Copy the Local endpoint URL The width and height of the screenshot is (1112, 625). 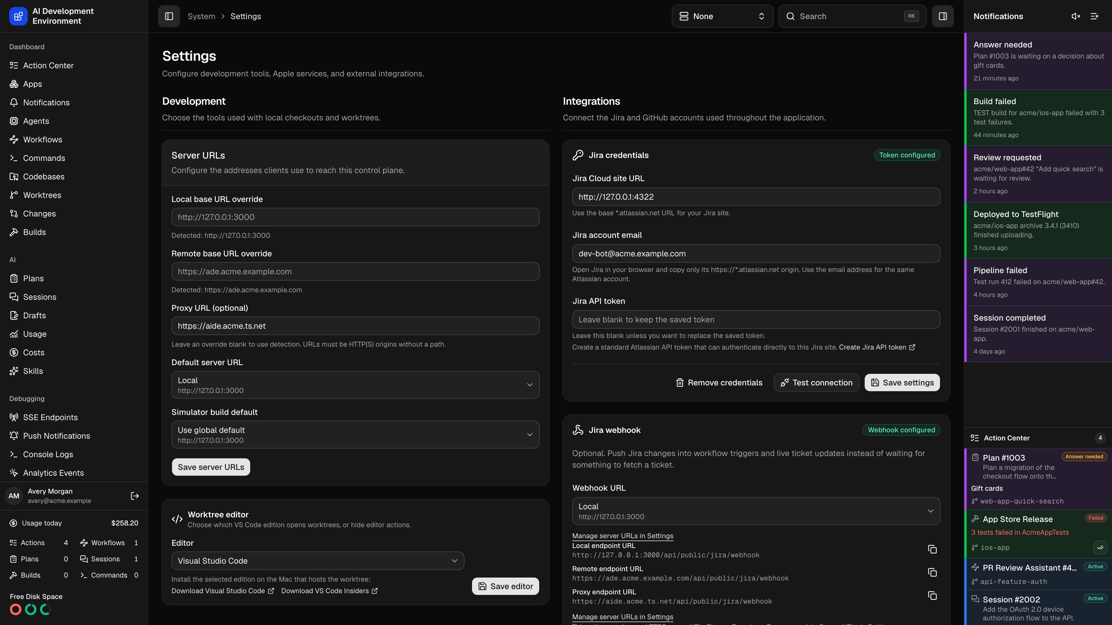pos(932,549)
